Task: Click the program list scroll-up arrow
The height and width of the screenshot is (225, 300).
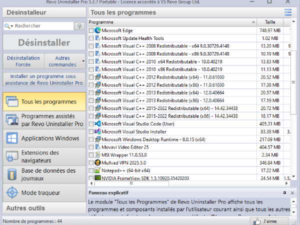Action: [293, 21]
